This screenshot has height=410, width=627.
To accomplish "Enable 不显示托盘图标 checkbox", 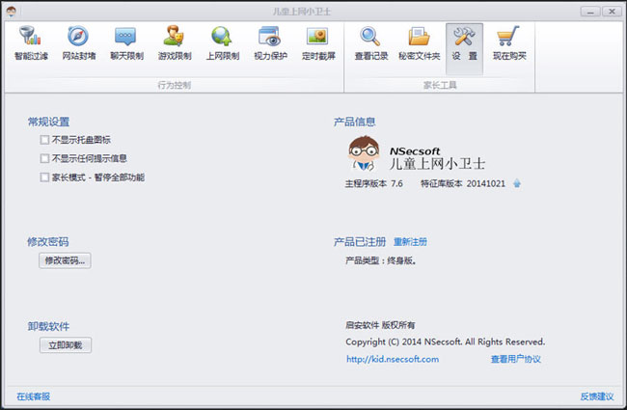I will (x=44, y=140).
